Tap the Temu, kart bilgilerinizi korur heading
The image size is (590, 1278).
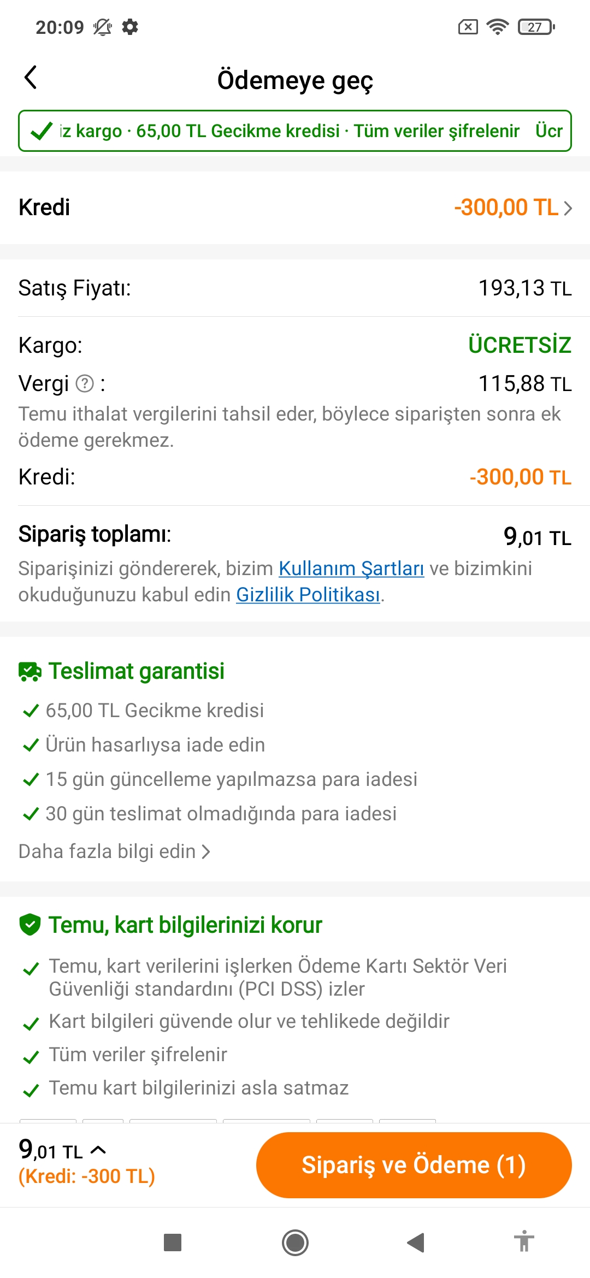pos(185,925)
